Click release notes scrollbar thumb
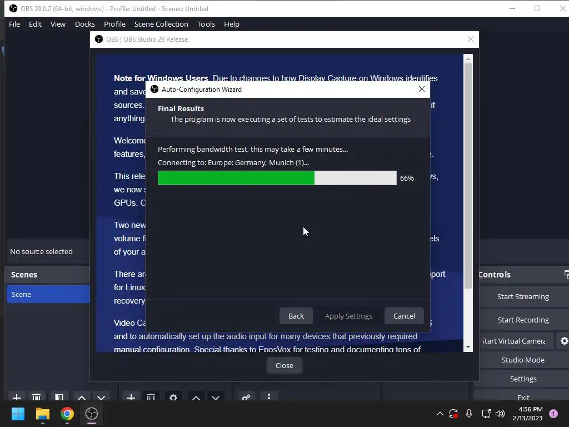This screenshot has height=427, width=569. (x=468, y=176)
